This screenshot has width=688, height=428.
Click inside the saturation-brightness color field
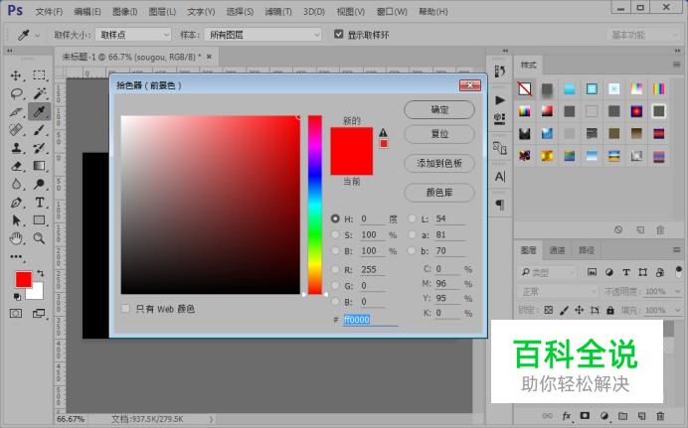pos(210,205)
